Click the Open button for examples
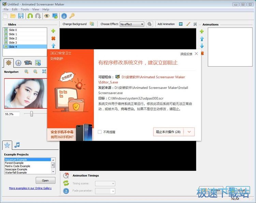Screen dimensions: 256x203 45,181
